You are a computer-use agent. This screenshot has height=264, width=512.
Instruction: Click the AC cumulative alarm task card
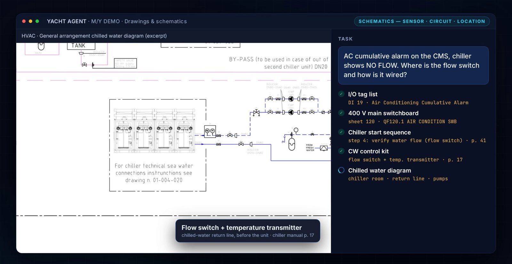coord(413,66)
